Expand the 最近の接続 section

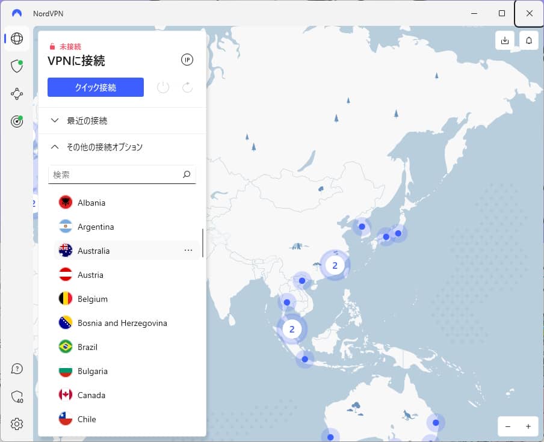pos(122,121)
